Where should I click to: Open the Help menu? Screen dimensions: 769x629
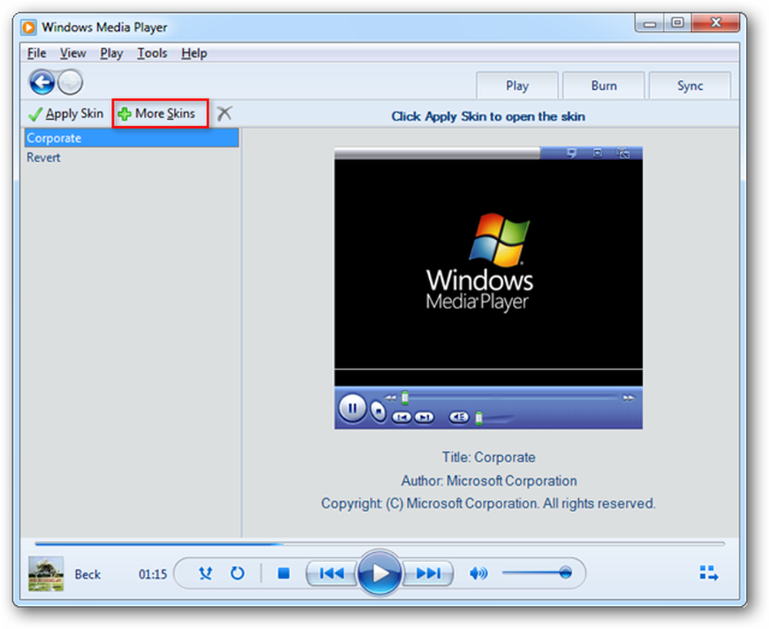(x=195, y=53)
